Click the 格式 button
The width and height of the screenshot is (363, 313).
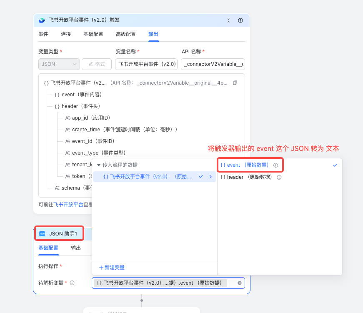coord(97,64)
